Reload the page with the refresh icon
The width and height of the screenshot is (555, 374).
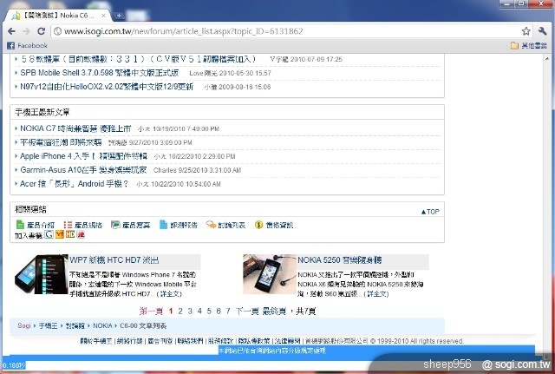pyautogui.click(x=40, y=30)
